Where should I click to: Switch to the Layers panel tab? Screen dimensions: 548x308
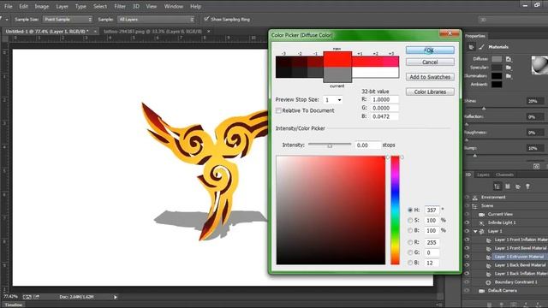tap(483, 175)
